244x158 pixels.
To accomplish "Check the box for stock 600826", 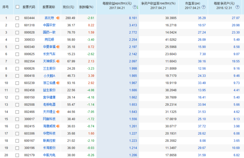I will click(17, 69).
